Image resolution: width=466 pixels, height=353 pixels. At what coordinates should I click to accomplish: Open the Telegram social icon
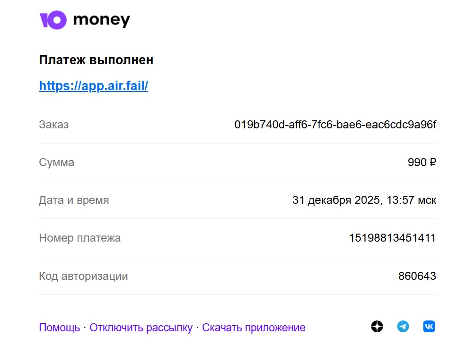tap(403, 327)
